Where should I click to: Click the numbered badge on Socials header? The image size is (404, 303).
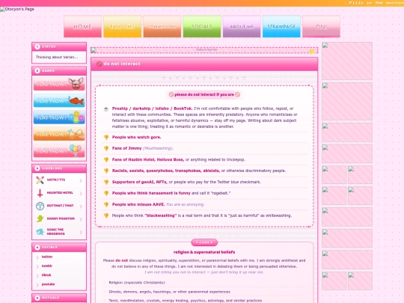click(x=37, y=248)
